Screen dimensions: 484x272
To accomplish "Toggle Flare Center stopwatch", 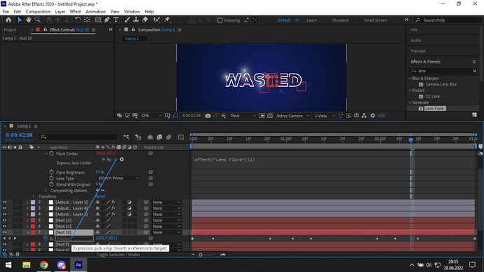I will (x=51, y=154).
